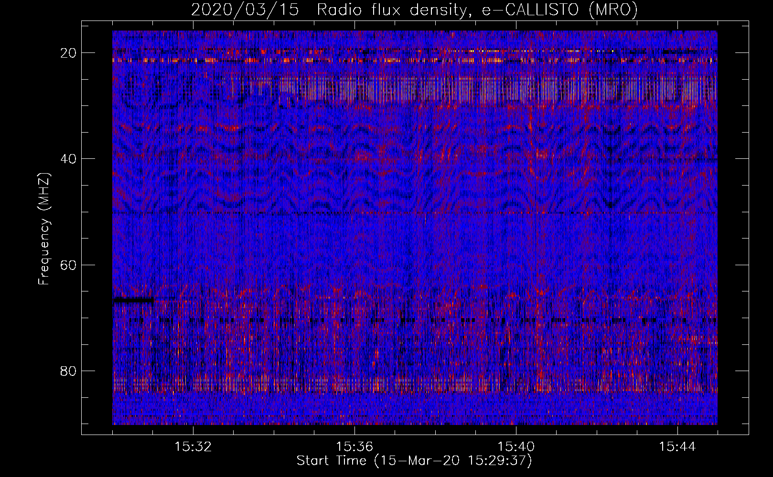This screenshot has height=477, width=773.
Task: Click the 15:32 time tick label
Action: point(193,447)
